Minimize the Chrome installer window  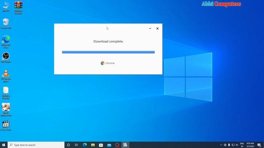[x=150, y=28]
